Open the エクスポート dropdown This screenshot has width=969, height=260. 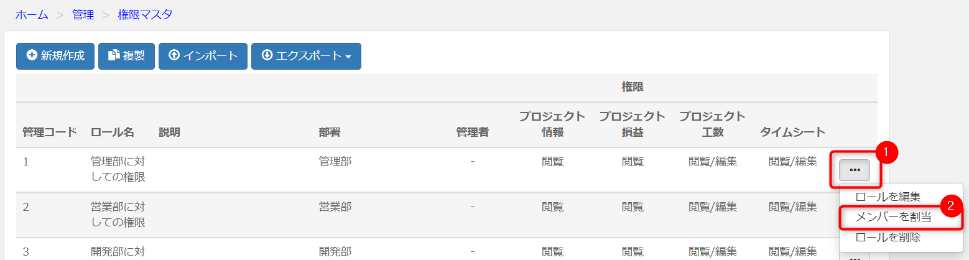[x=306, y=56]
